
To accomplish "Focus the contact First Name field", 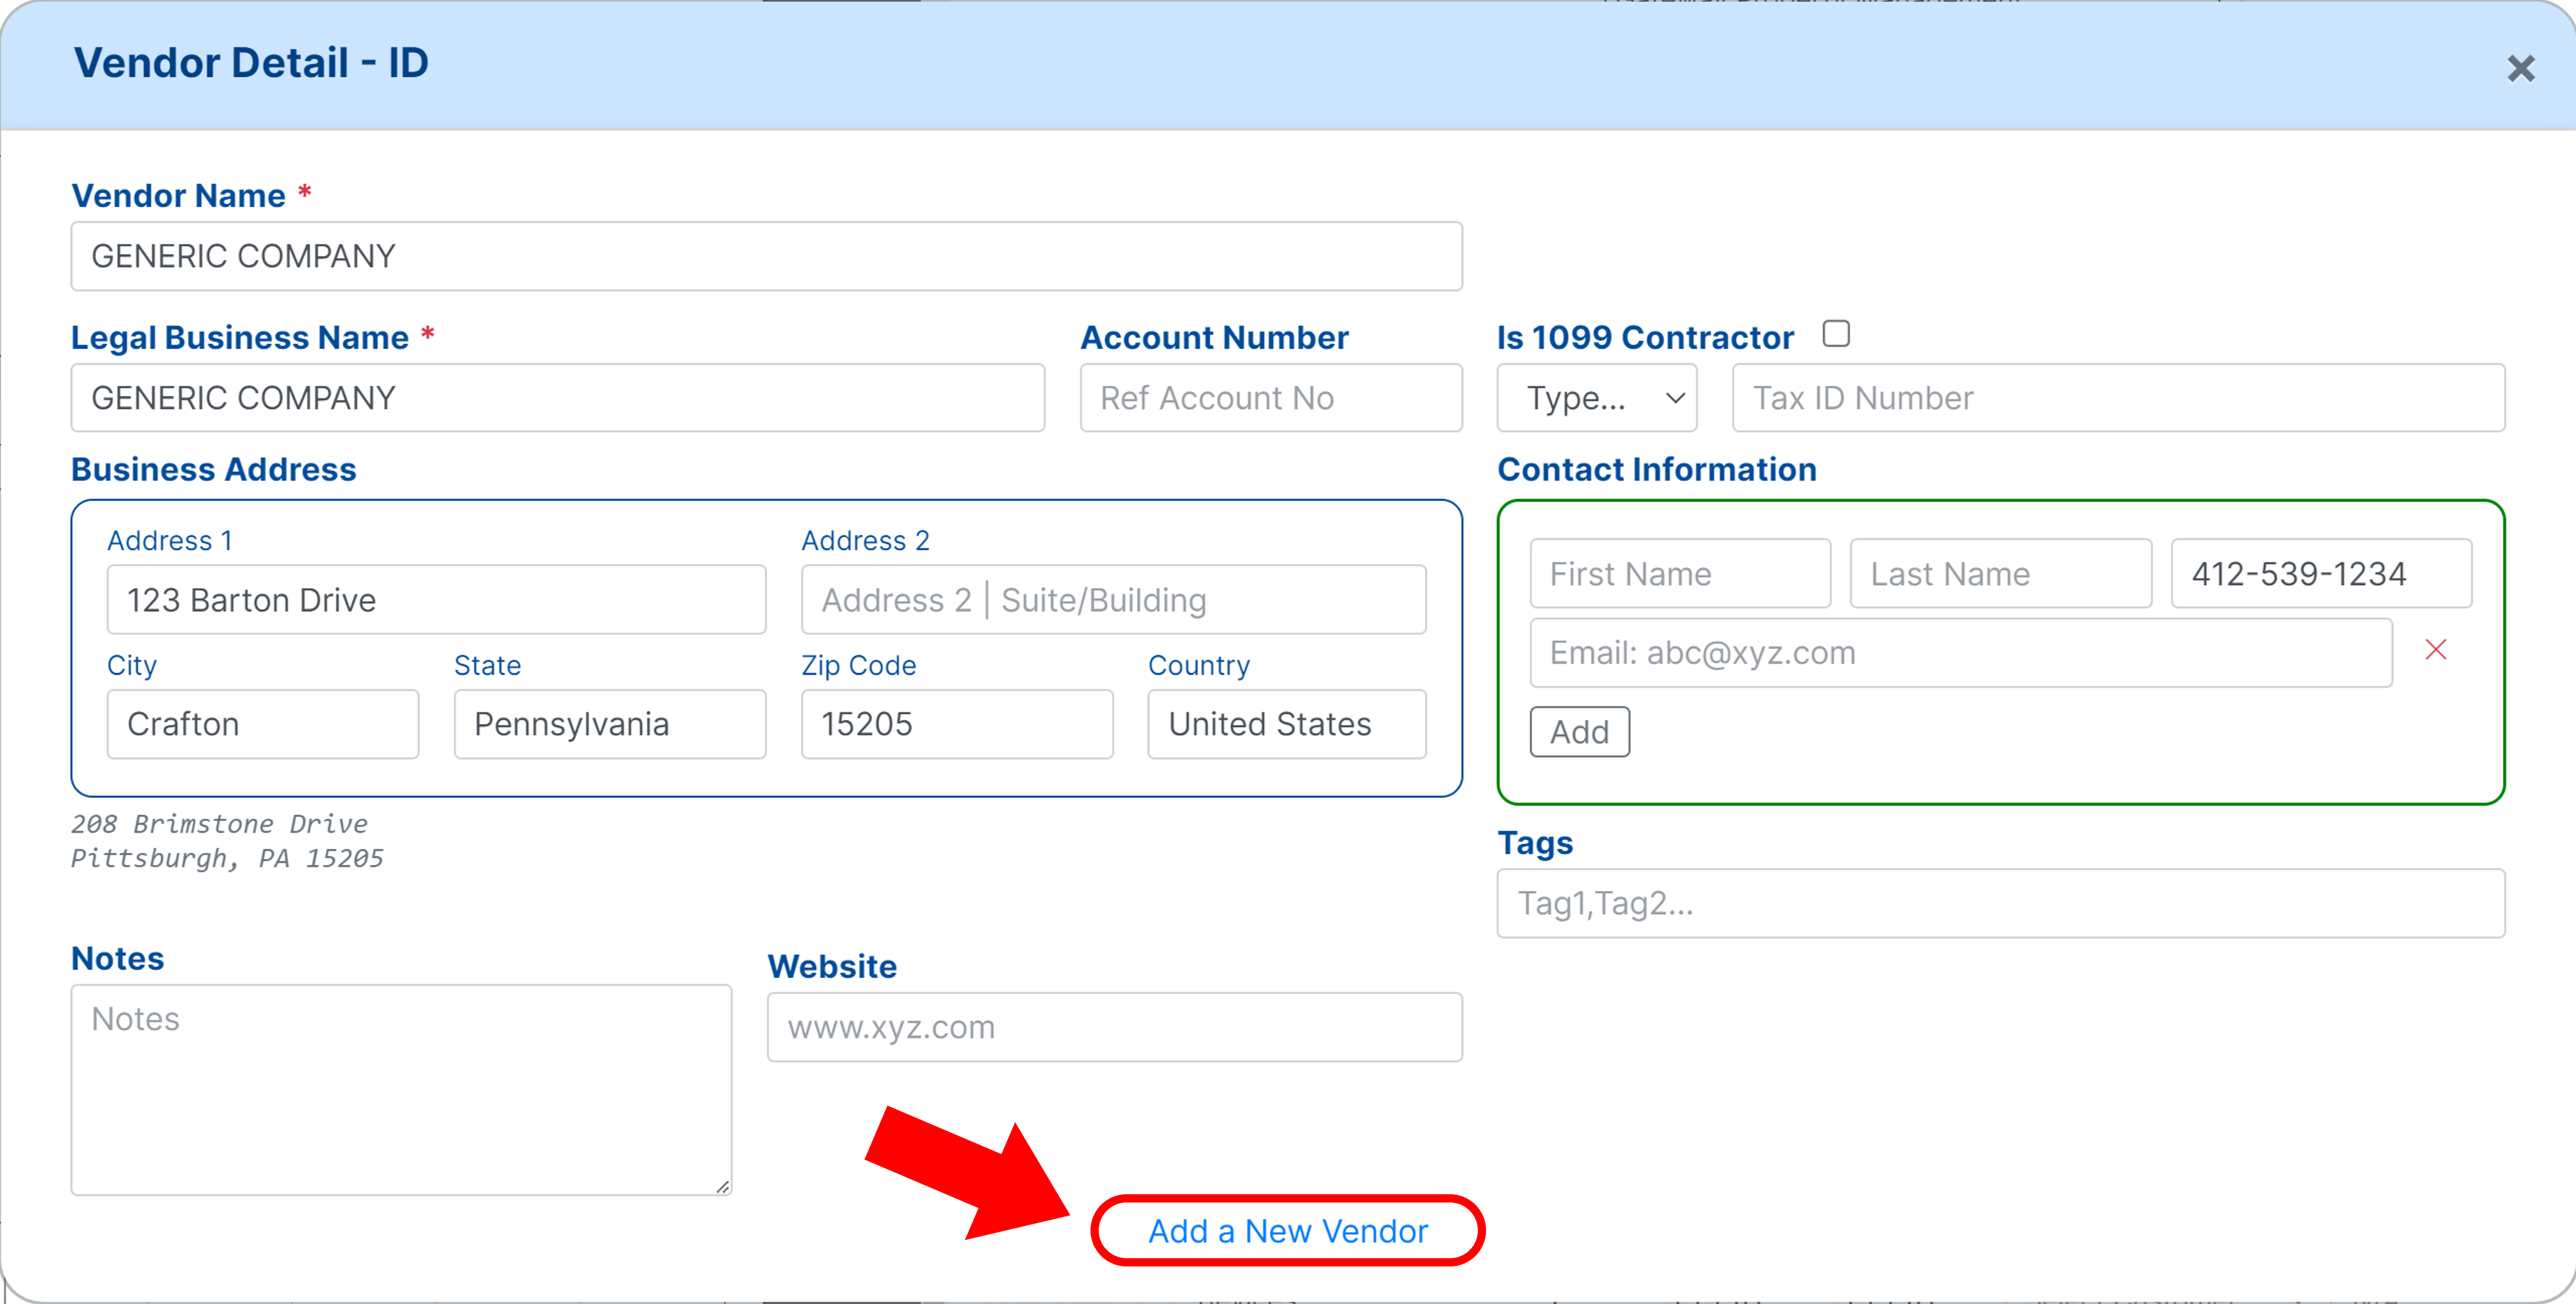I will click(1681, 574).
